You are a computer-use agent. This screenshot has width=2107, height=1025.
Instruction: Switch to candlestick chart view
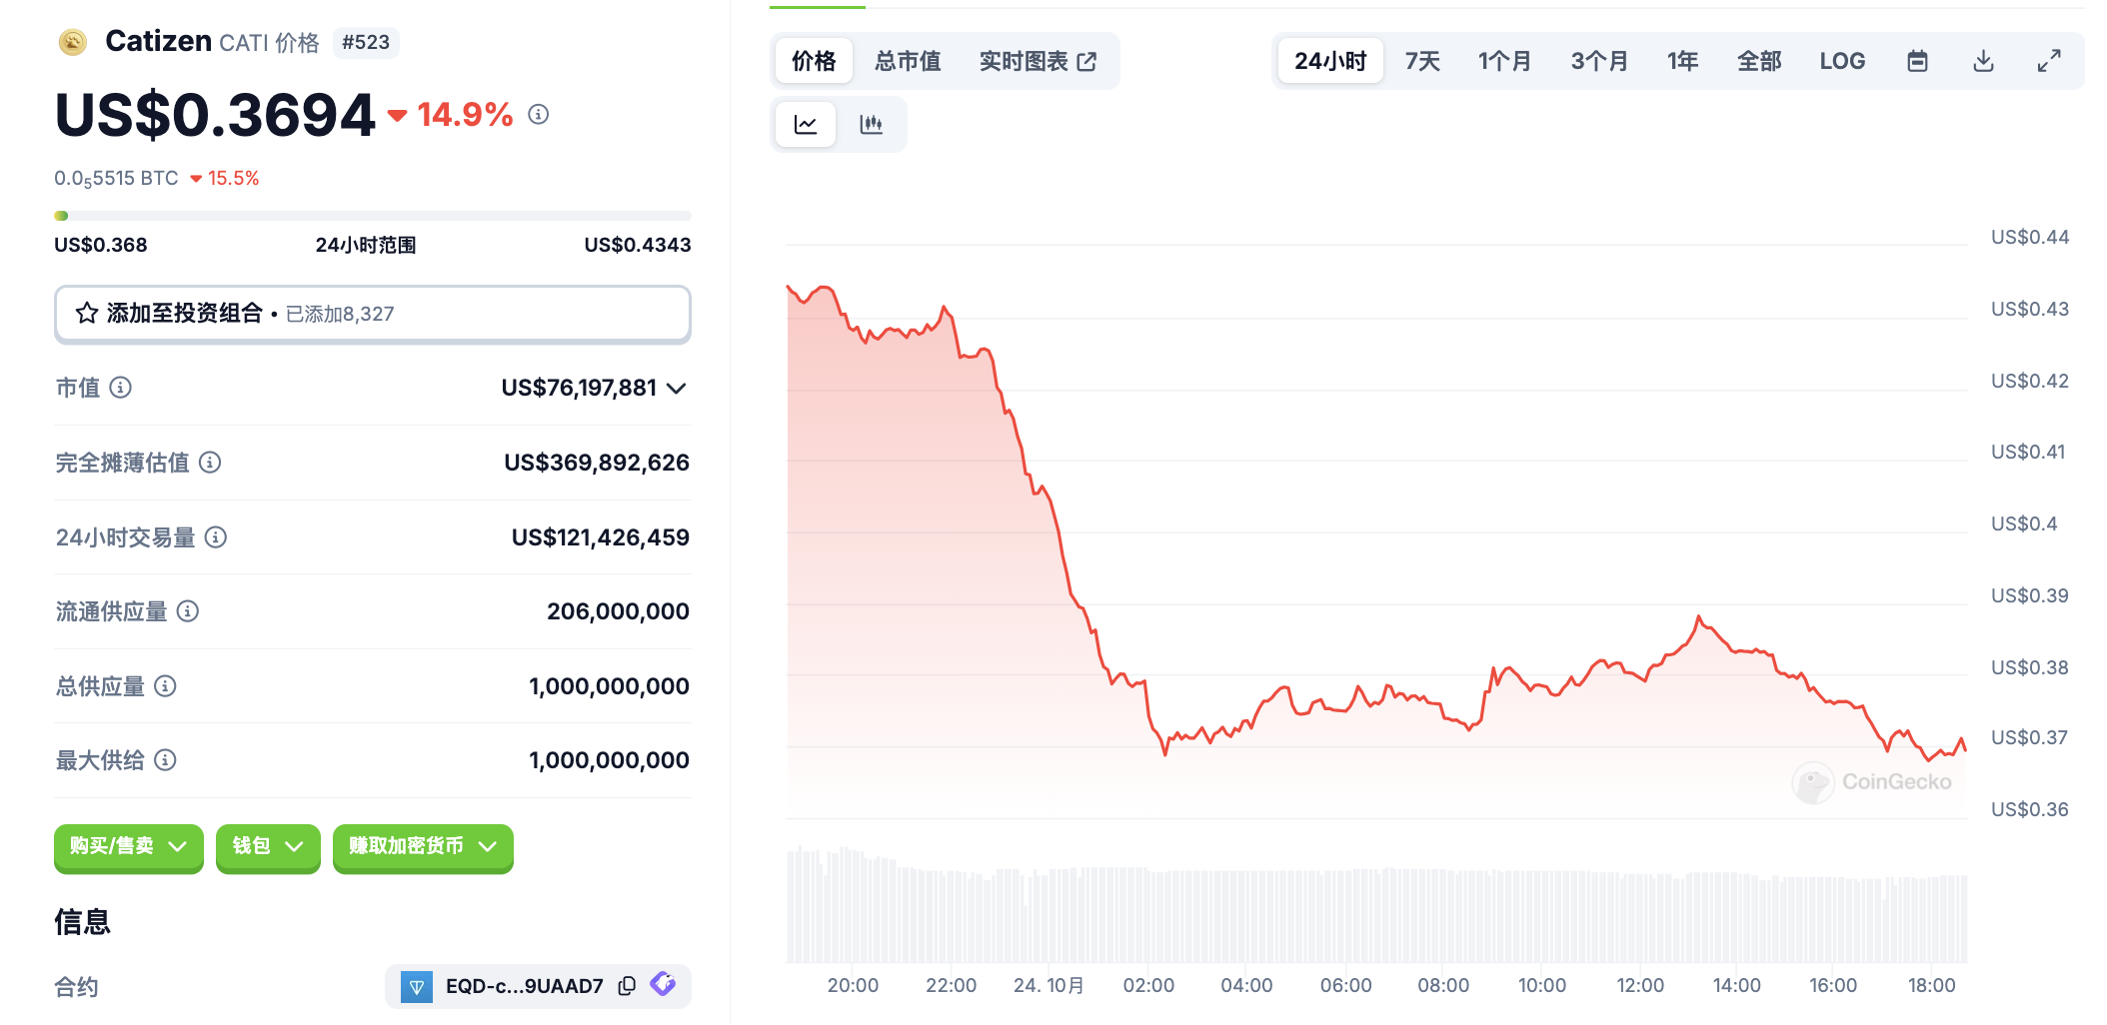(x=871, y=124)
